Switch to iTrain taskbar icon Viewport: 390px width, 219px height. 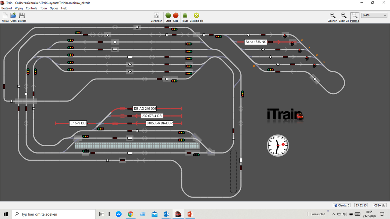click(178, 214)
